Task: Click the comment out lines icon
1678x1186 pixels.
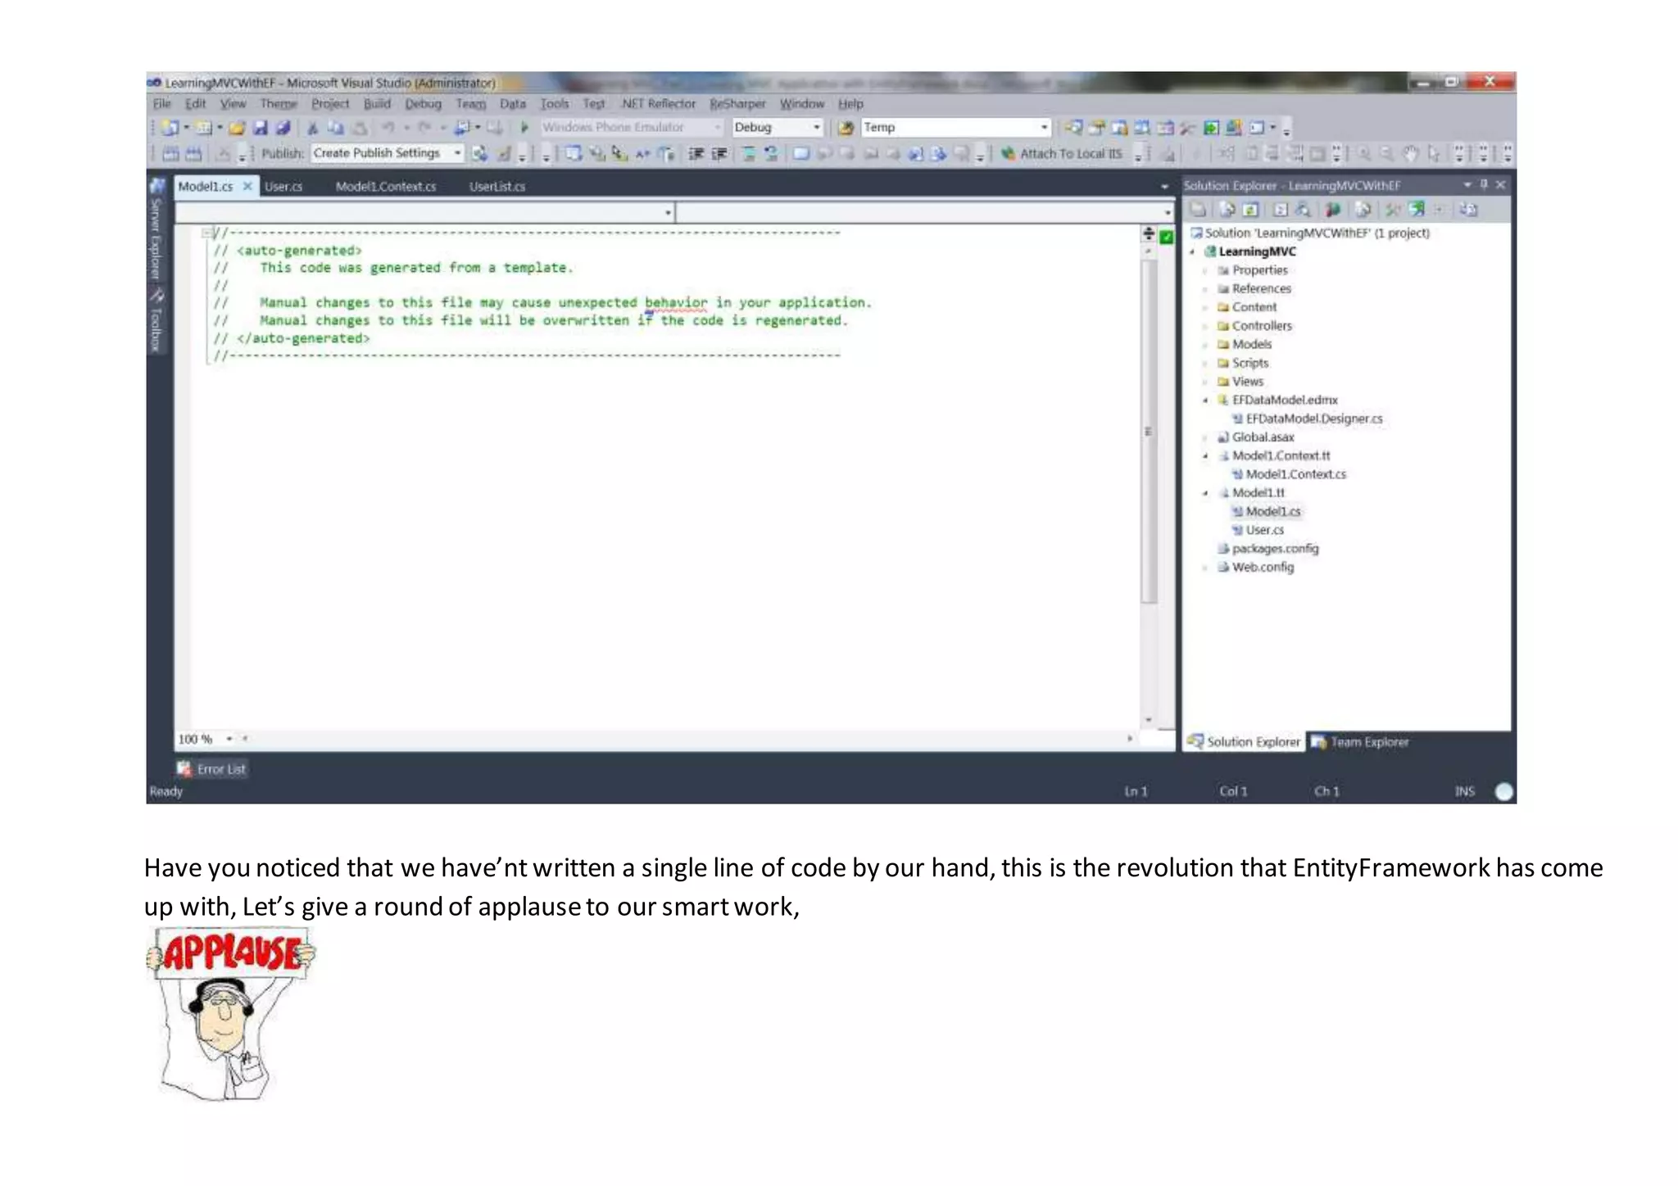Action: pos(749,153)
